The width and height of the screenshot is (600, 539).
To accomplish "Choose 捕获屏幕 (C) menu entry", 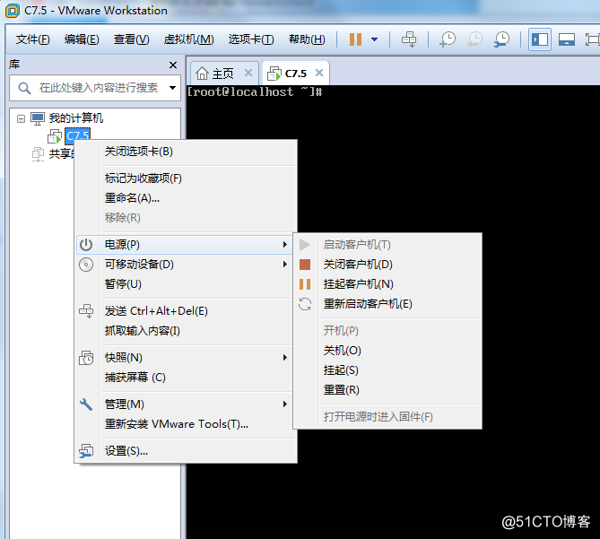I will point(187,378).
